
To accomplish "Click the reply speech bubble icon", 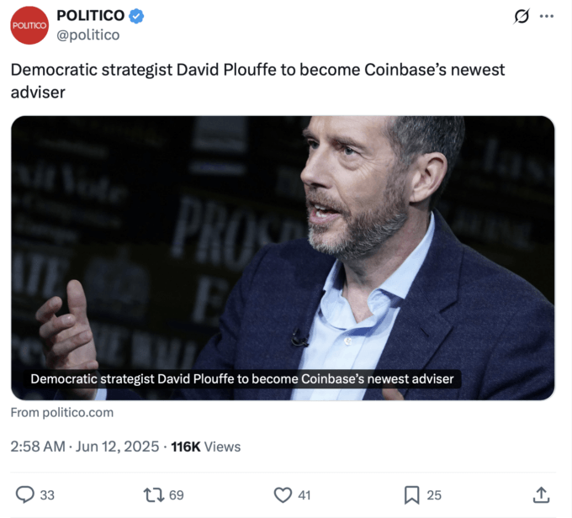I will [24, 494].
